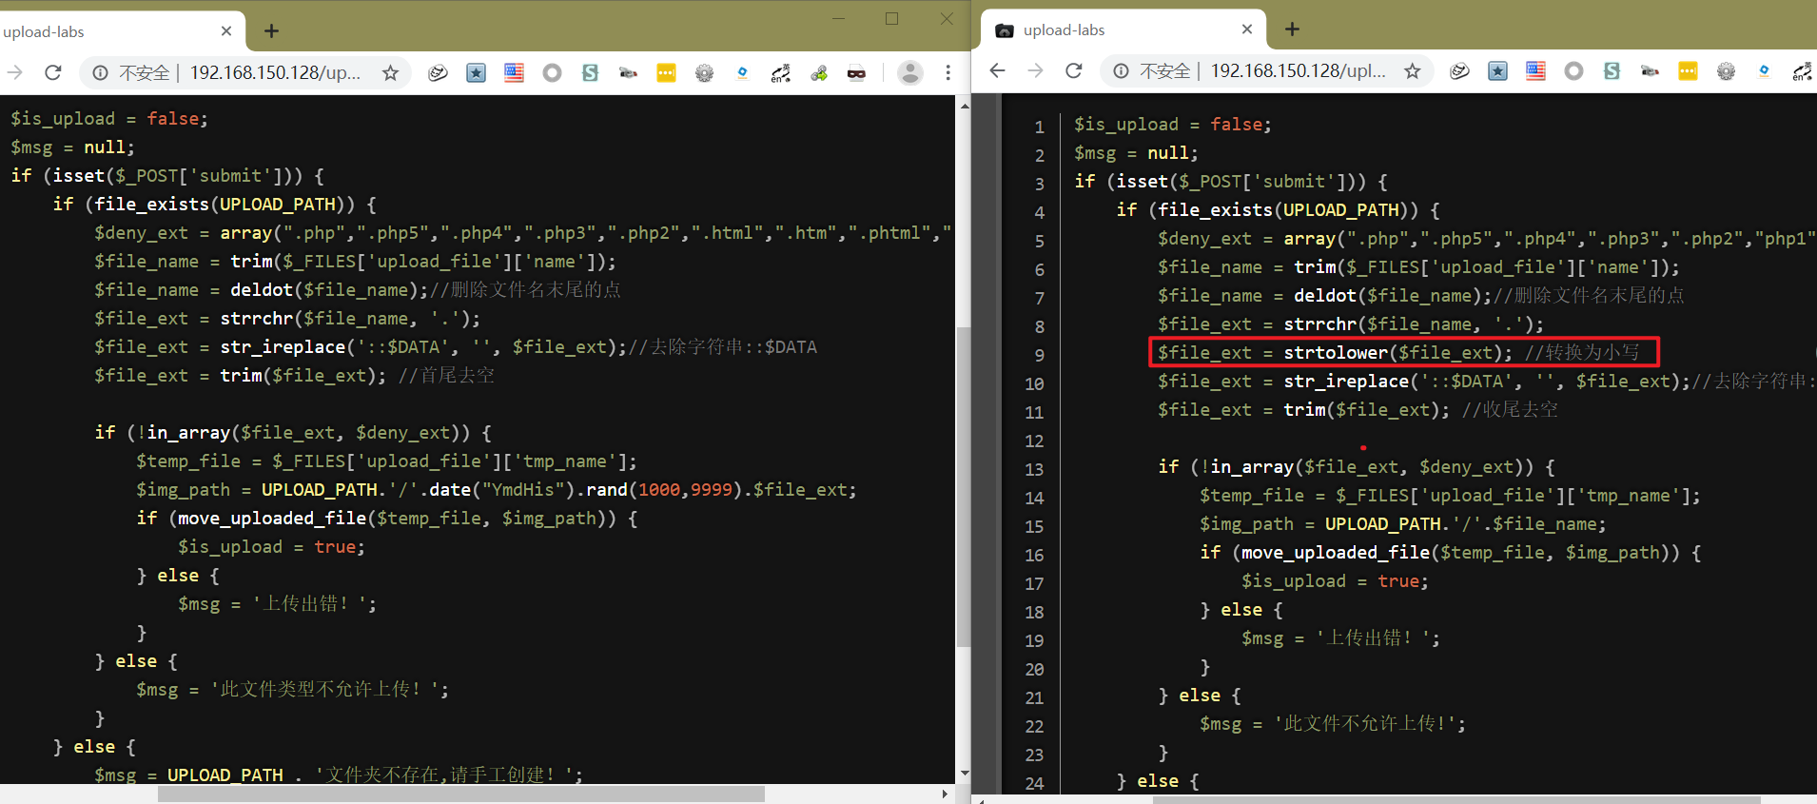Open the profile avatar in left browser
Screen dimensions: 1817x804
coord(910,72)
